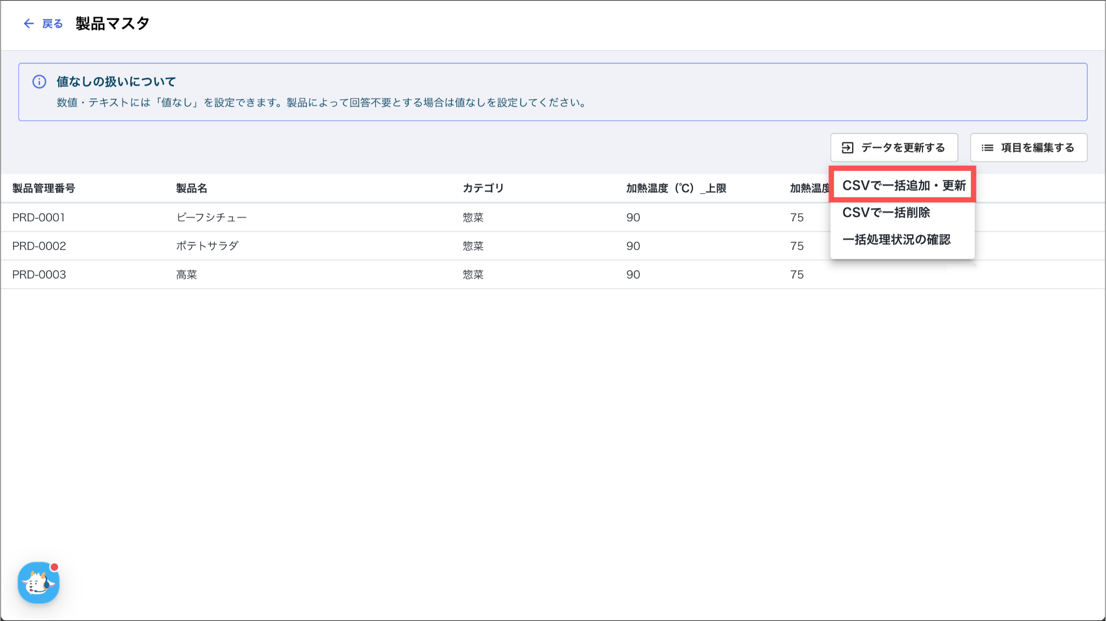The height and width of the screenshot is (621, 1106).
Task: Open the データを更新する dropdown button
Action: coord(894,148)
